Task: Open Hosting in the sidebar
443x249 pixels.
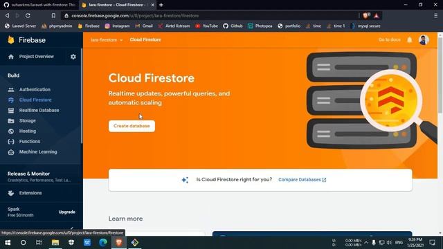Action: click(28, 131)
